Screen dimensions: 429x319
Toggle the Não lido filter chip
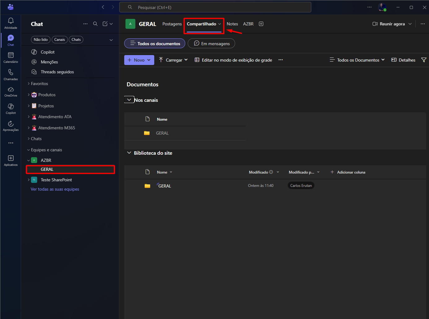(x=41, y=40)
